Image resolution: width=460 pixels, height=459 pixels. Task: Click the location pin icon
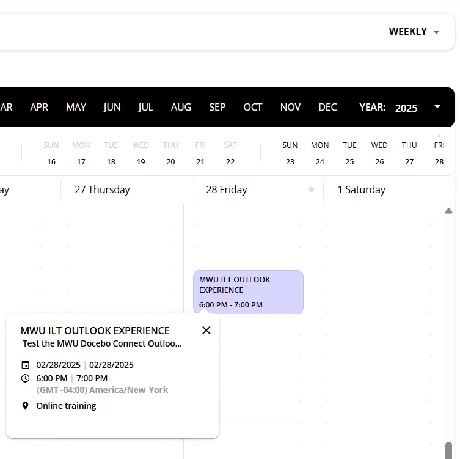pos(25,406)
